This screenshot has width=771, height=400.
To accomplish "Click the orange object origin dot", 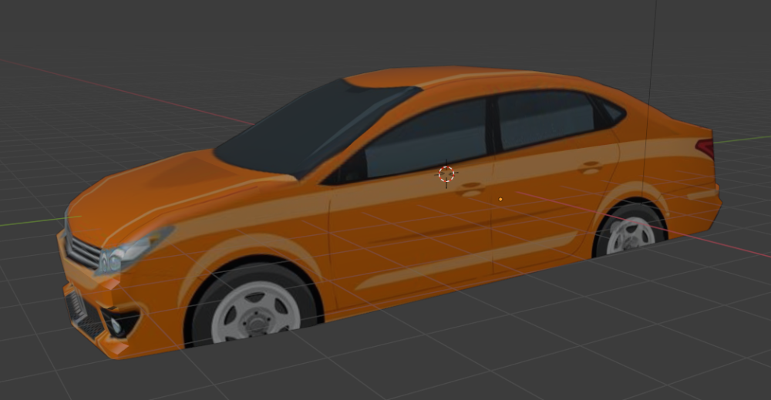I will tap(500, 200).
